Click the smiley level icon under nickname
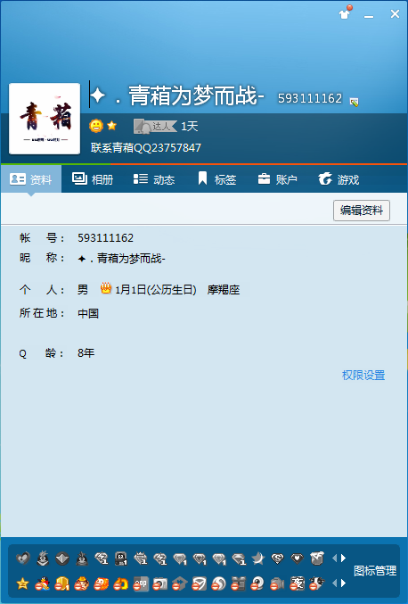The height and width of the screenshot is (604, 408). click(x=96, y=126)
